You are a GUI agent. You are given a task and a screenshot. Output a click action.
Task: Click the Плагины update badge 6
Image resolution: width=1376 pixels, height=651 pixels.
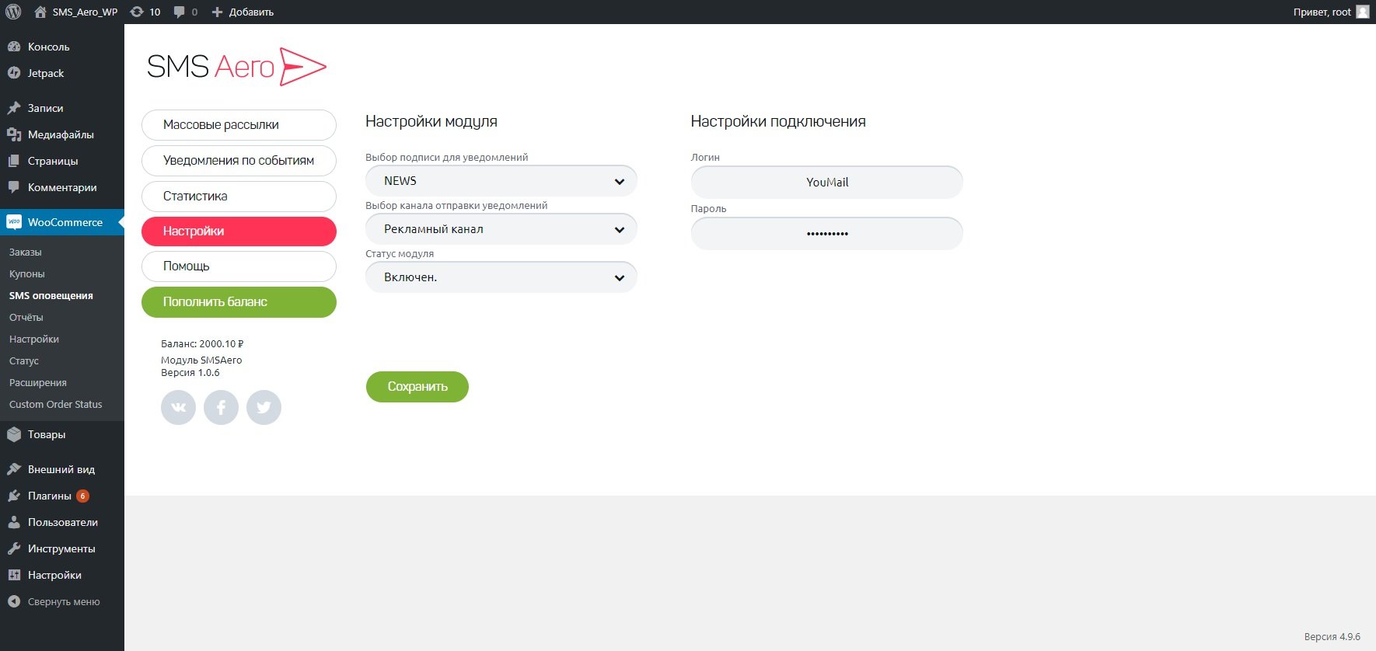click(82, 496)
